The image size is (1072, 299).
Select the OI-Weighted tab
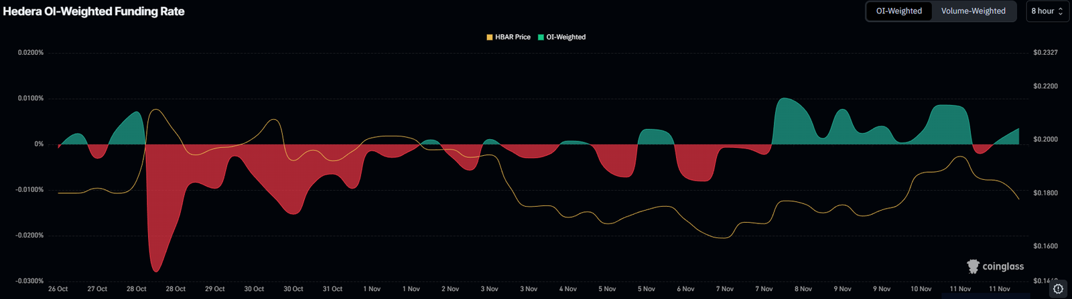pyautogui.click(x=898, y=11)
